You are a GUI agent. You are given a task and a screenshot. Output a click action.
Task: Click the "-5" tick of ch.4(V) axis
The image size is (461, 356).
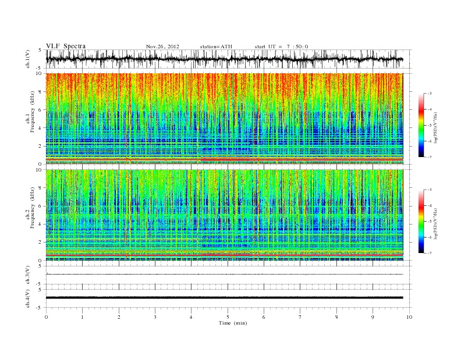[40, 308]
